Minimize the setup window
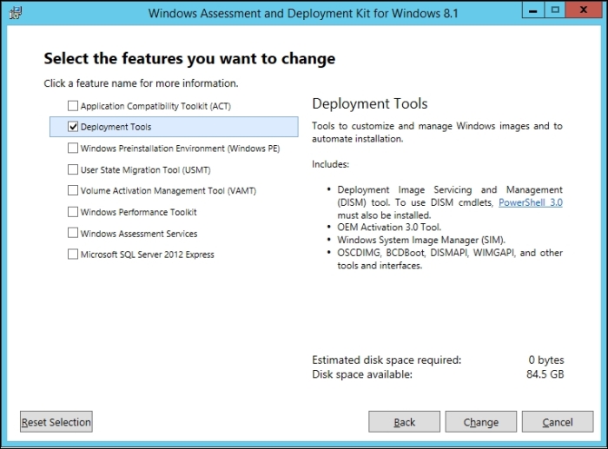608x449 pixels. click(x=533, y=10)
